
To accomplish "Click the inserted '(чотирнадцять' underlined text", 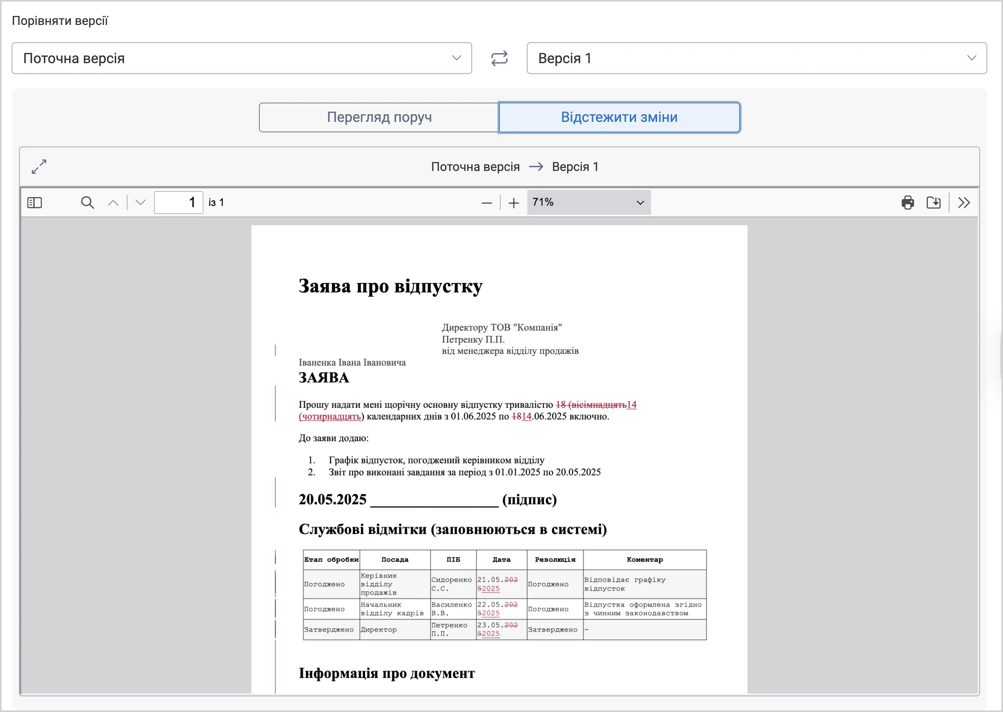I will (330, 416).
